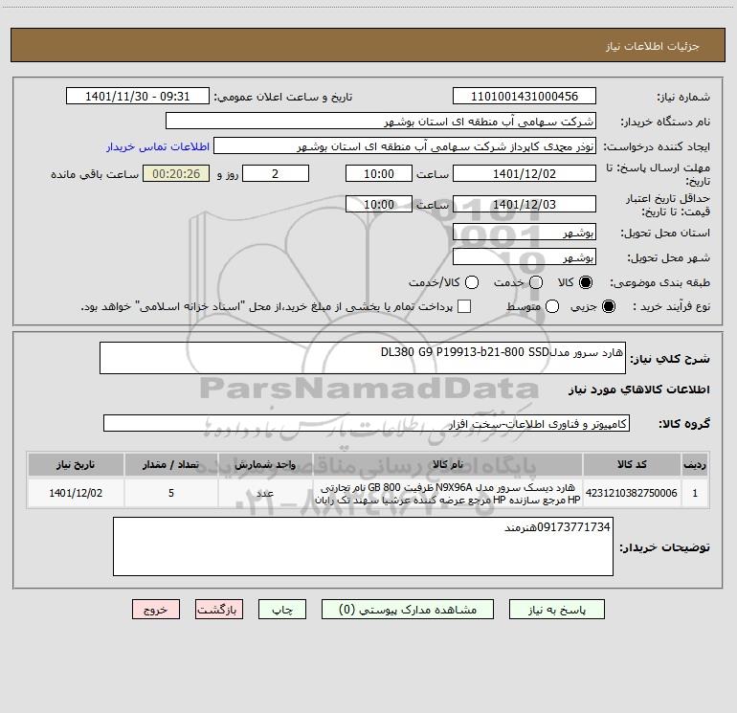Click the buyer notes text area

tap(363, 546)
